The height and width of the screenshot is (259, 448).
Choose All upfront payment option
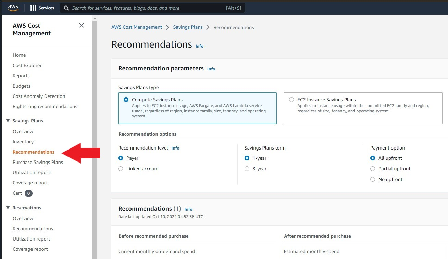(x=373, y=158)
